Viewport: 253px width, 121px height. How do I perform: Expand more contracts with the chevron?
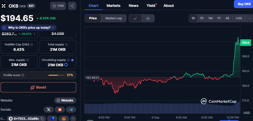73,118
